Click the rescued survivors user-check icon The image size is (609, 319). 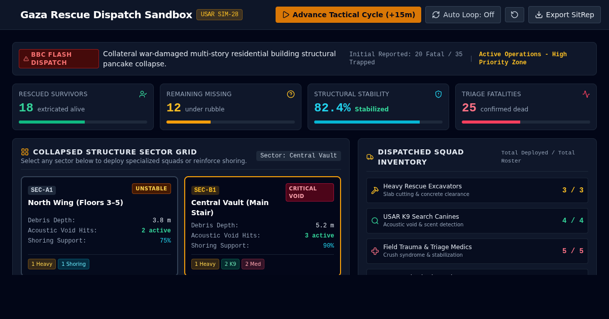point(143,94)
